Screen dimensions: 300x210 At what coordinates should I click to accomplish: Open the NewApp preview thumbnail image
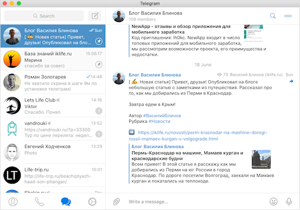click(x=254, y=33)
